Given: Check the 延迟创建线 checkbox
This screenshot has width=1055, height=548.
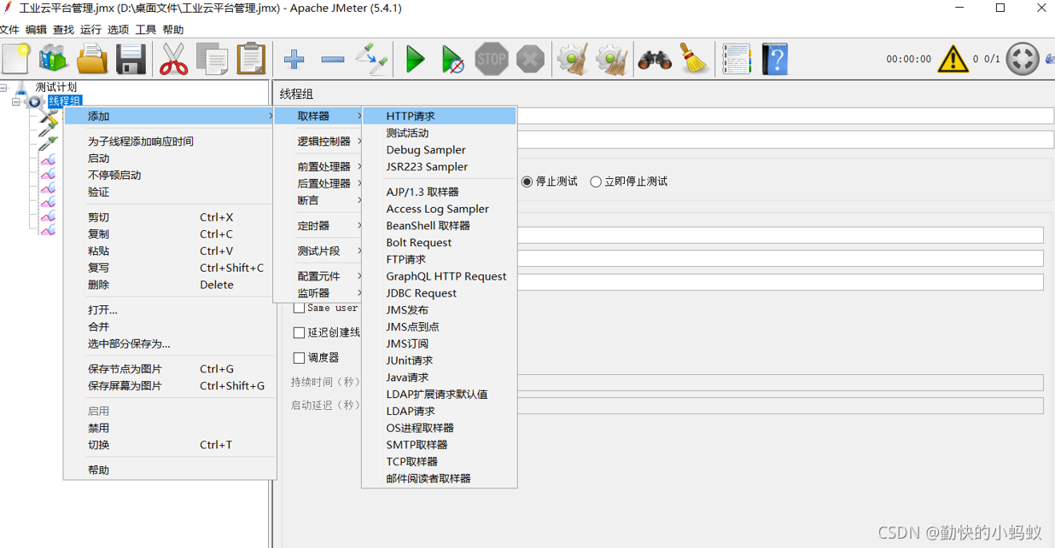Looking at the screenshot, I should [x=300, y=332].
